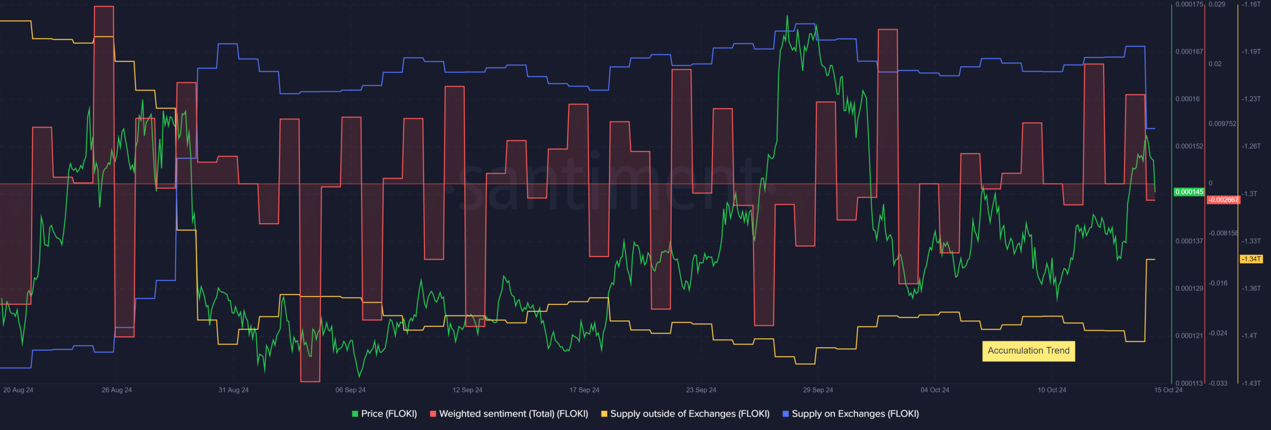Click the -1.19T supply axis value
The width and height of the screenshot is (1271, 430).
coord(1251,52)
